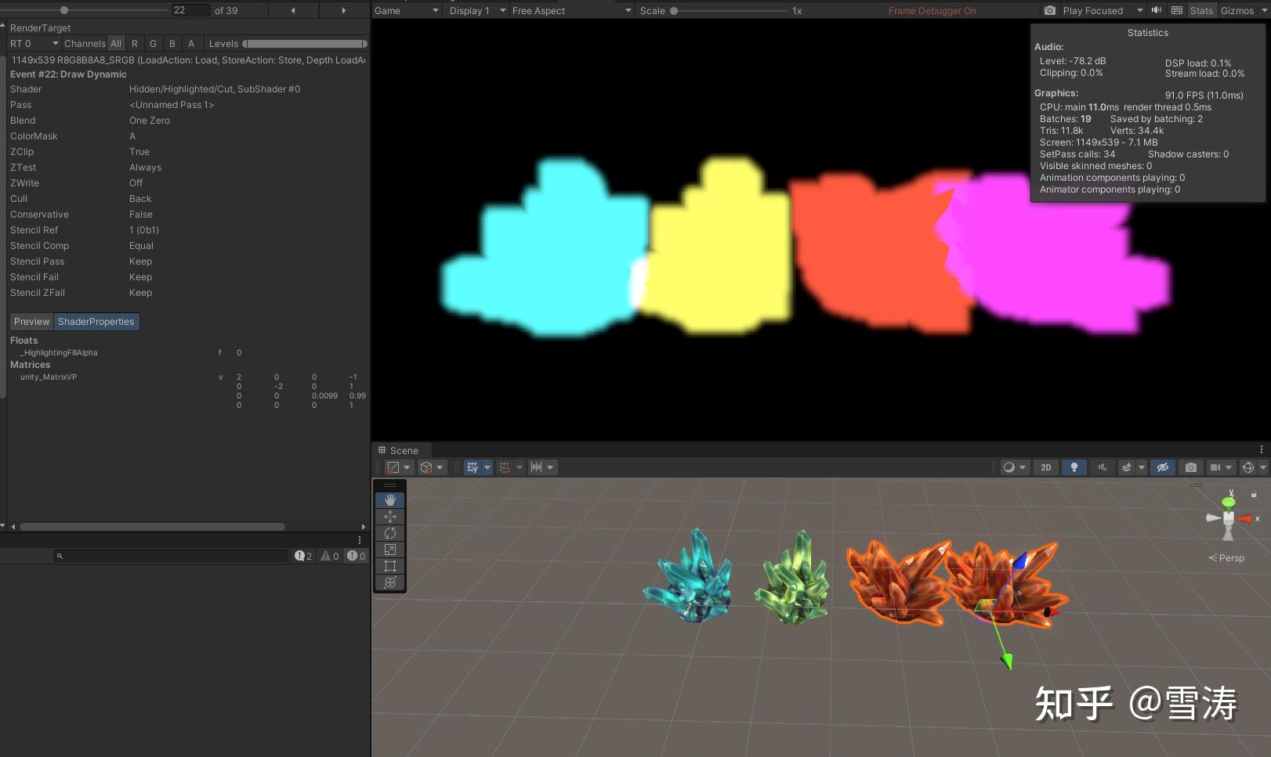1271x757 pixels.
Task: Select the Scale tool
Action: click(x=389, y=550)
